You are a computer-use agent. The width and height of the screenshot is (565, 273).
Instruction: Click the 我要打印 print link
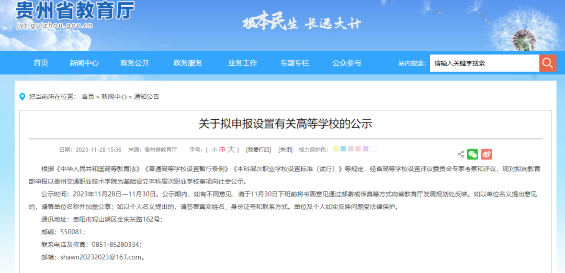click(x=259, y=150)
